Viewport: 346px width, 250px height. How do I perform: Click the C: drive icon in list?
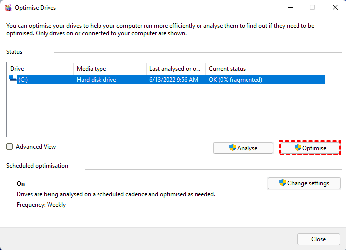pos(13,79)
